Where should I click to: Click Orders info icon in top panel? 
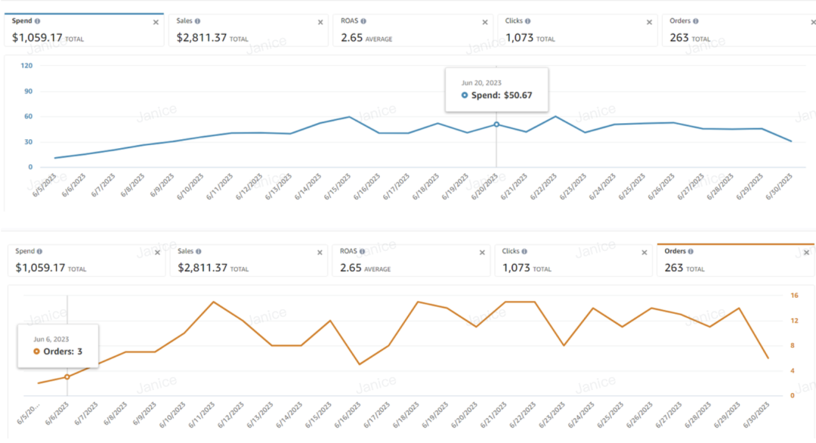click(696, 21)
